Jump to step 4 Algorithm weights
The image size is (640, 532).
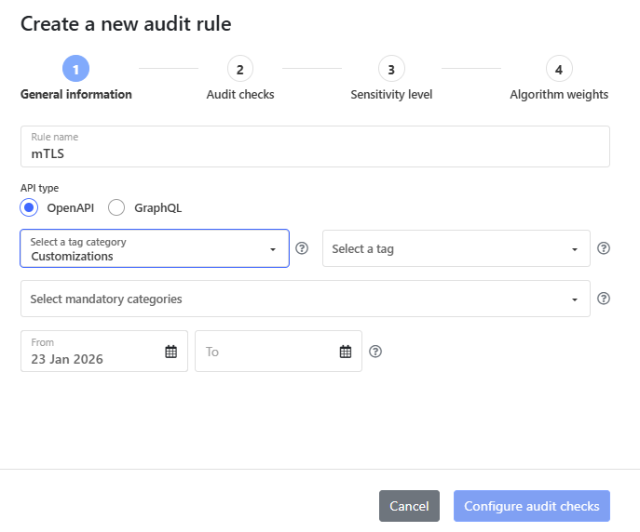(x=559, y=69)
